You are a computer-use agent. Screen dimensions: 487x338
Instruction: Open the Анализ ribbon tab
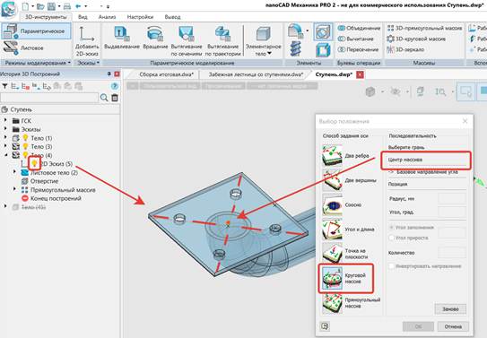(107, 17)
